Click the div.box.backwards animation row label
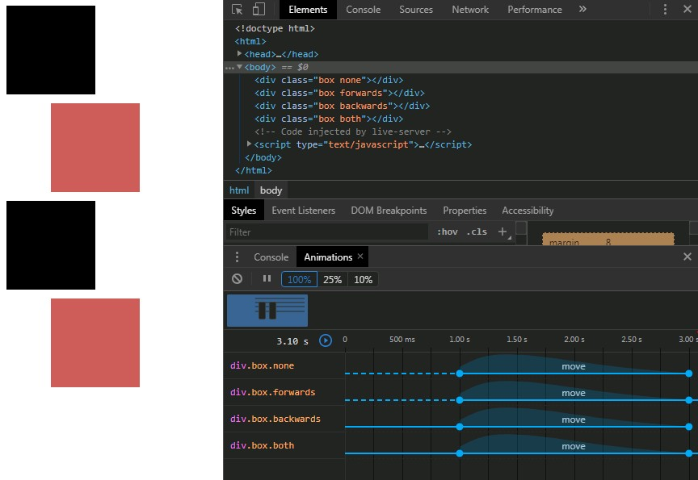The height and width of the screenshot is (480, 698). (275, 419)
